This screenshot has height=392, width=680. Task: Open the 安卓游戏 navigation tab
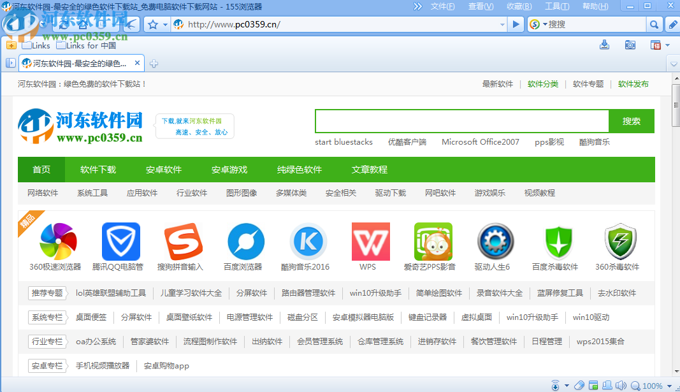coord(229,170)
